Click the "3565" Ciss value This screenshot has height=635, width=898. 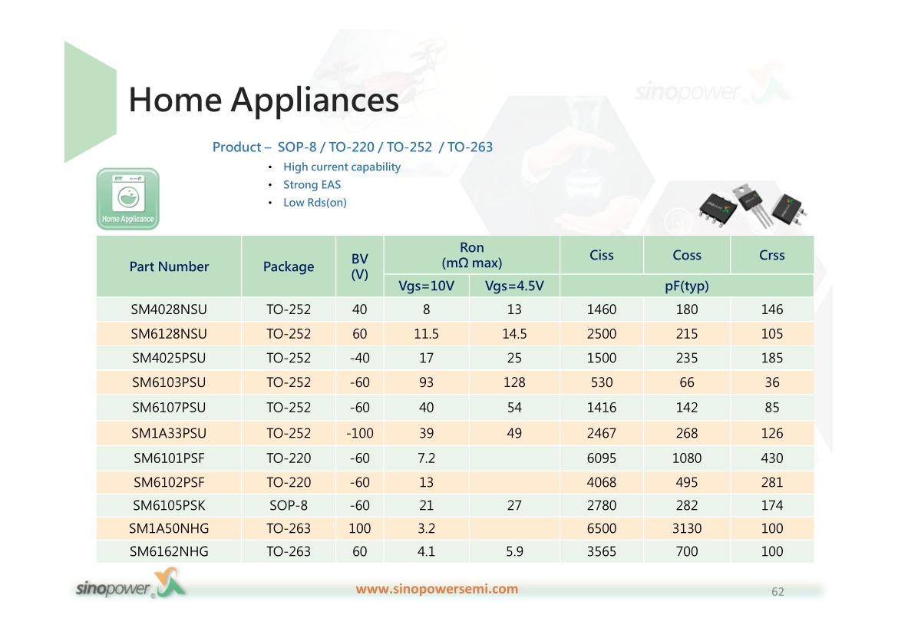tap(601, 551)
